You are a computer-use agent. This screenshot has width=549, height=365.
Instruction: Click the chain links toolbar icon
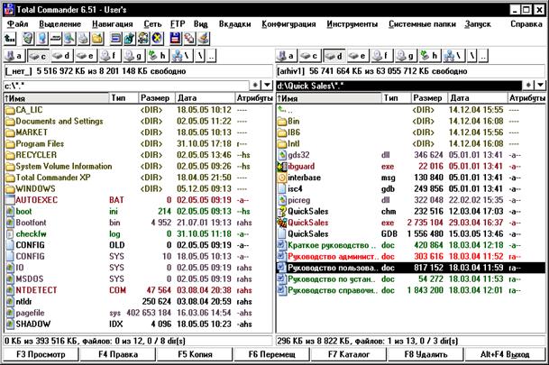pyautogui.click(x=189, y=39)
